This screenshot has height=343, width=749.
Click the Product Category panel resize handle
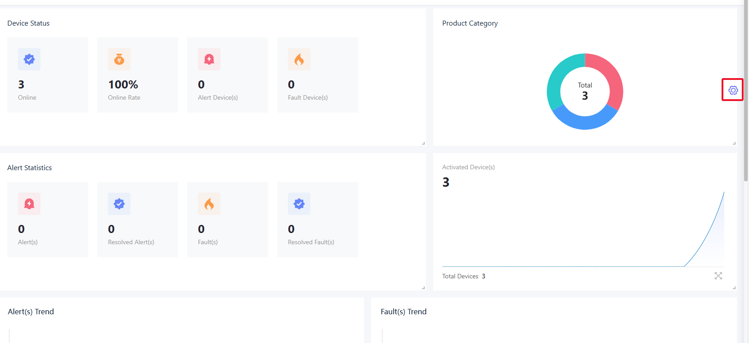734,143
